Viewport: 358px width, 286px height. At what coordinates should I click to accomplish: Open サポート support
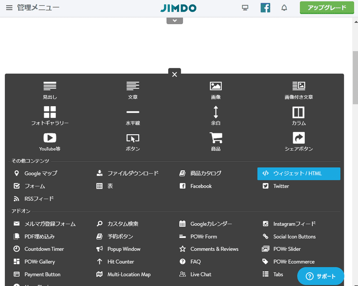point(320,277)
